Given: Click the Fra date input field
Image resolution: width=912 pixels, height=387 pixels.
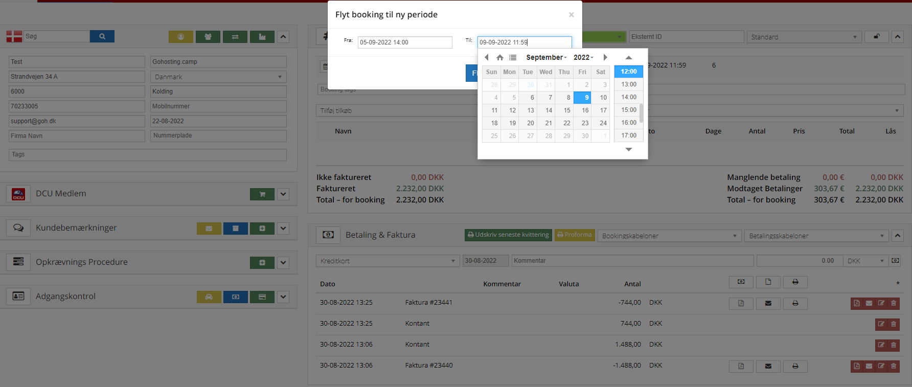Looking at the screenshot, I should (x=404, y=42).
